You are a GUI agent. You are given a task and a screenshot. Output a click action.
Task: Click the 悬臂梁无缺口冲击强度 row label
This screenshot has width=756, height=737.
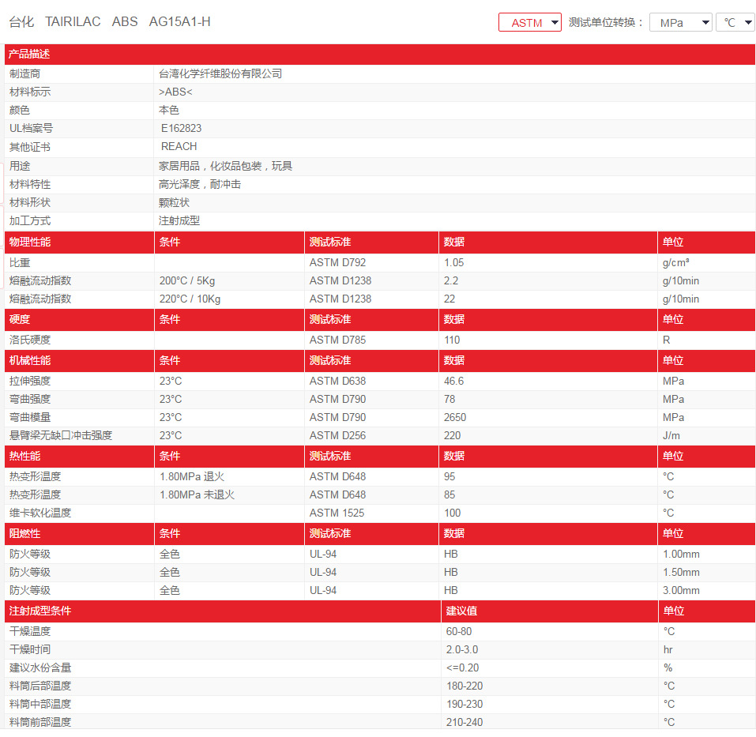pos(60,435)
